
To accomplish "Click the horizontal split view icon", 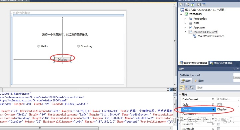I will pyautogui.click(x=171, y=89).
